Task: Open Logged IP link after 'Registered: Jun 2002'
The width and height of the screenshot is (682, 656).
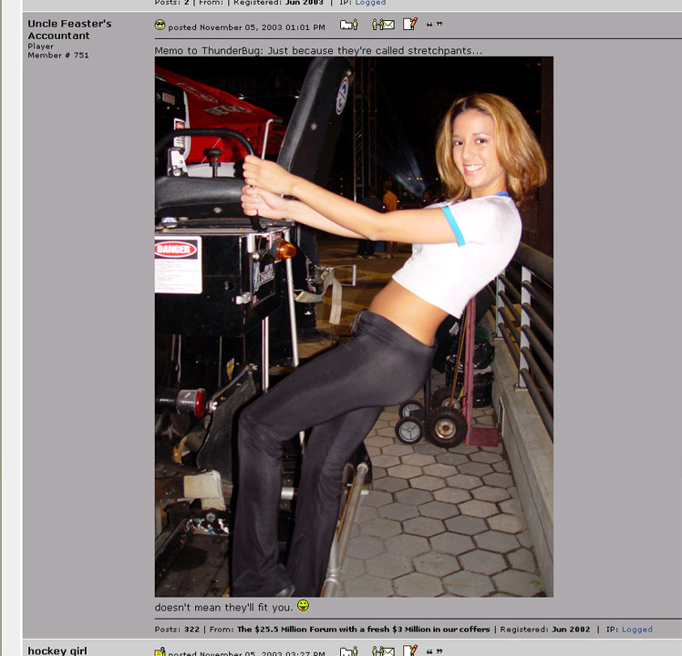Action: click(636, 629)
